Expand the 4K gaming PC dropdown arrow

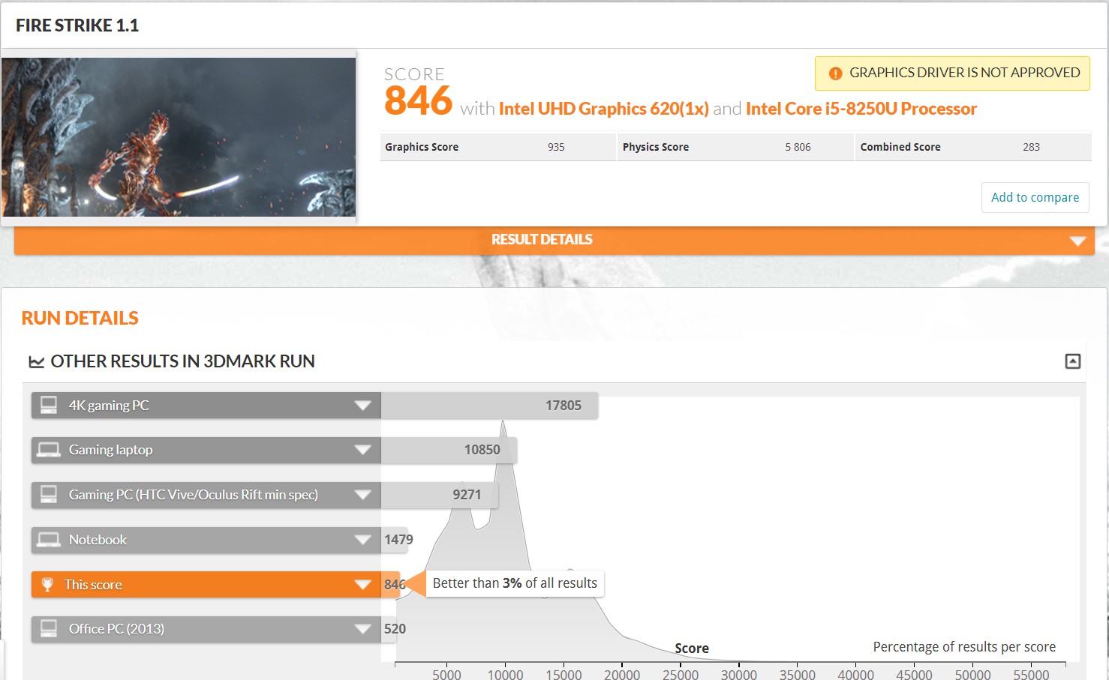click(363, 406)
